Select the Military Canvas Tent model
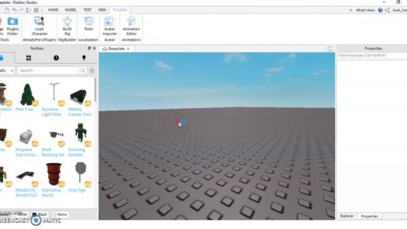Image resolution: width=407 pixels, height=229 pixels. [x=78, y=97]
